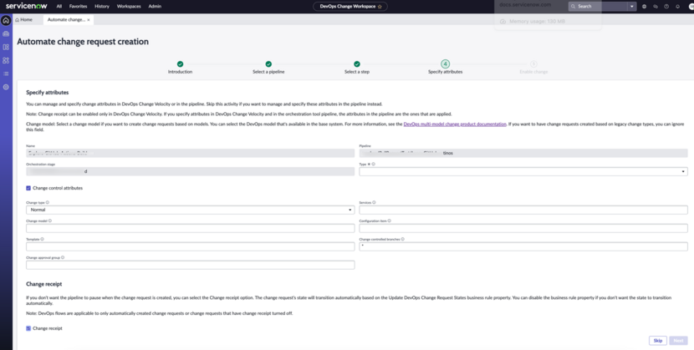Open the Admin menu

[x=155, y=7]
